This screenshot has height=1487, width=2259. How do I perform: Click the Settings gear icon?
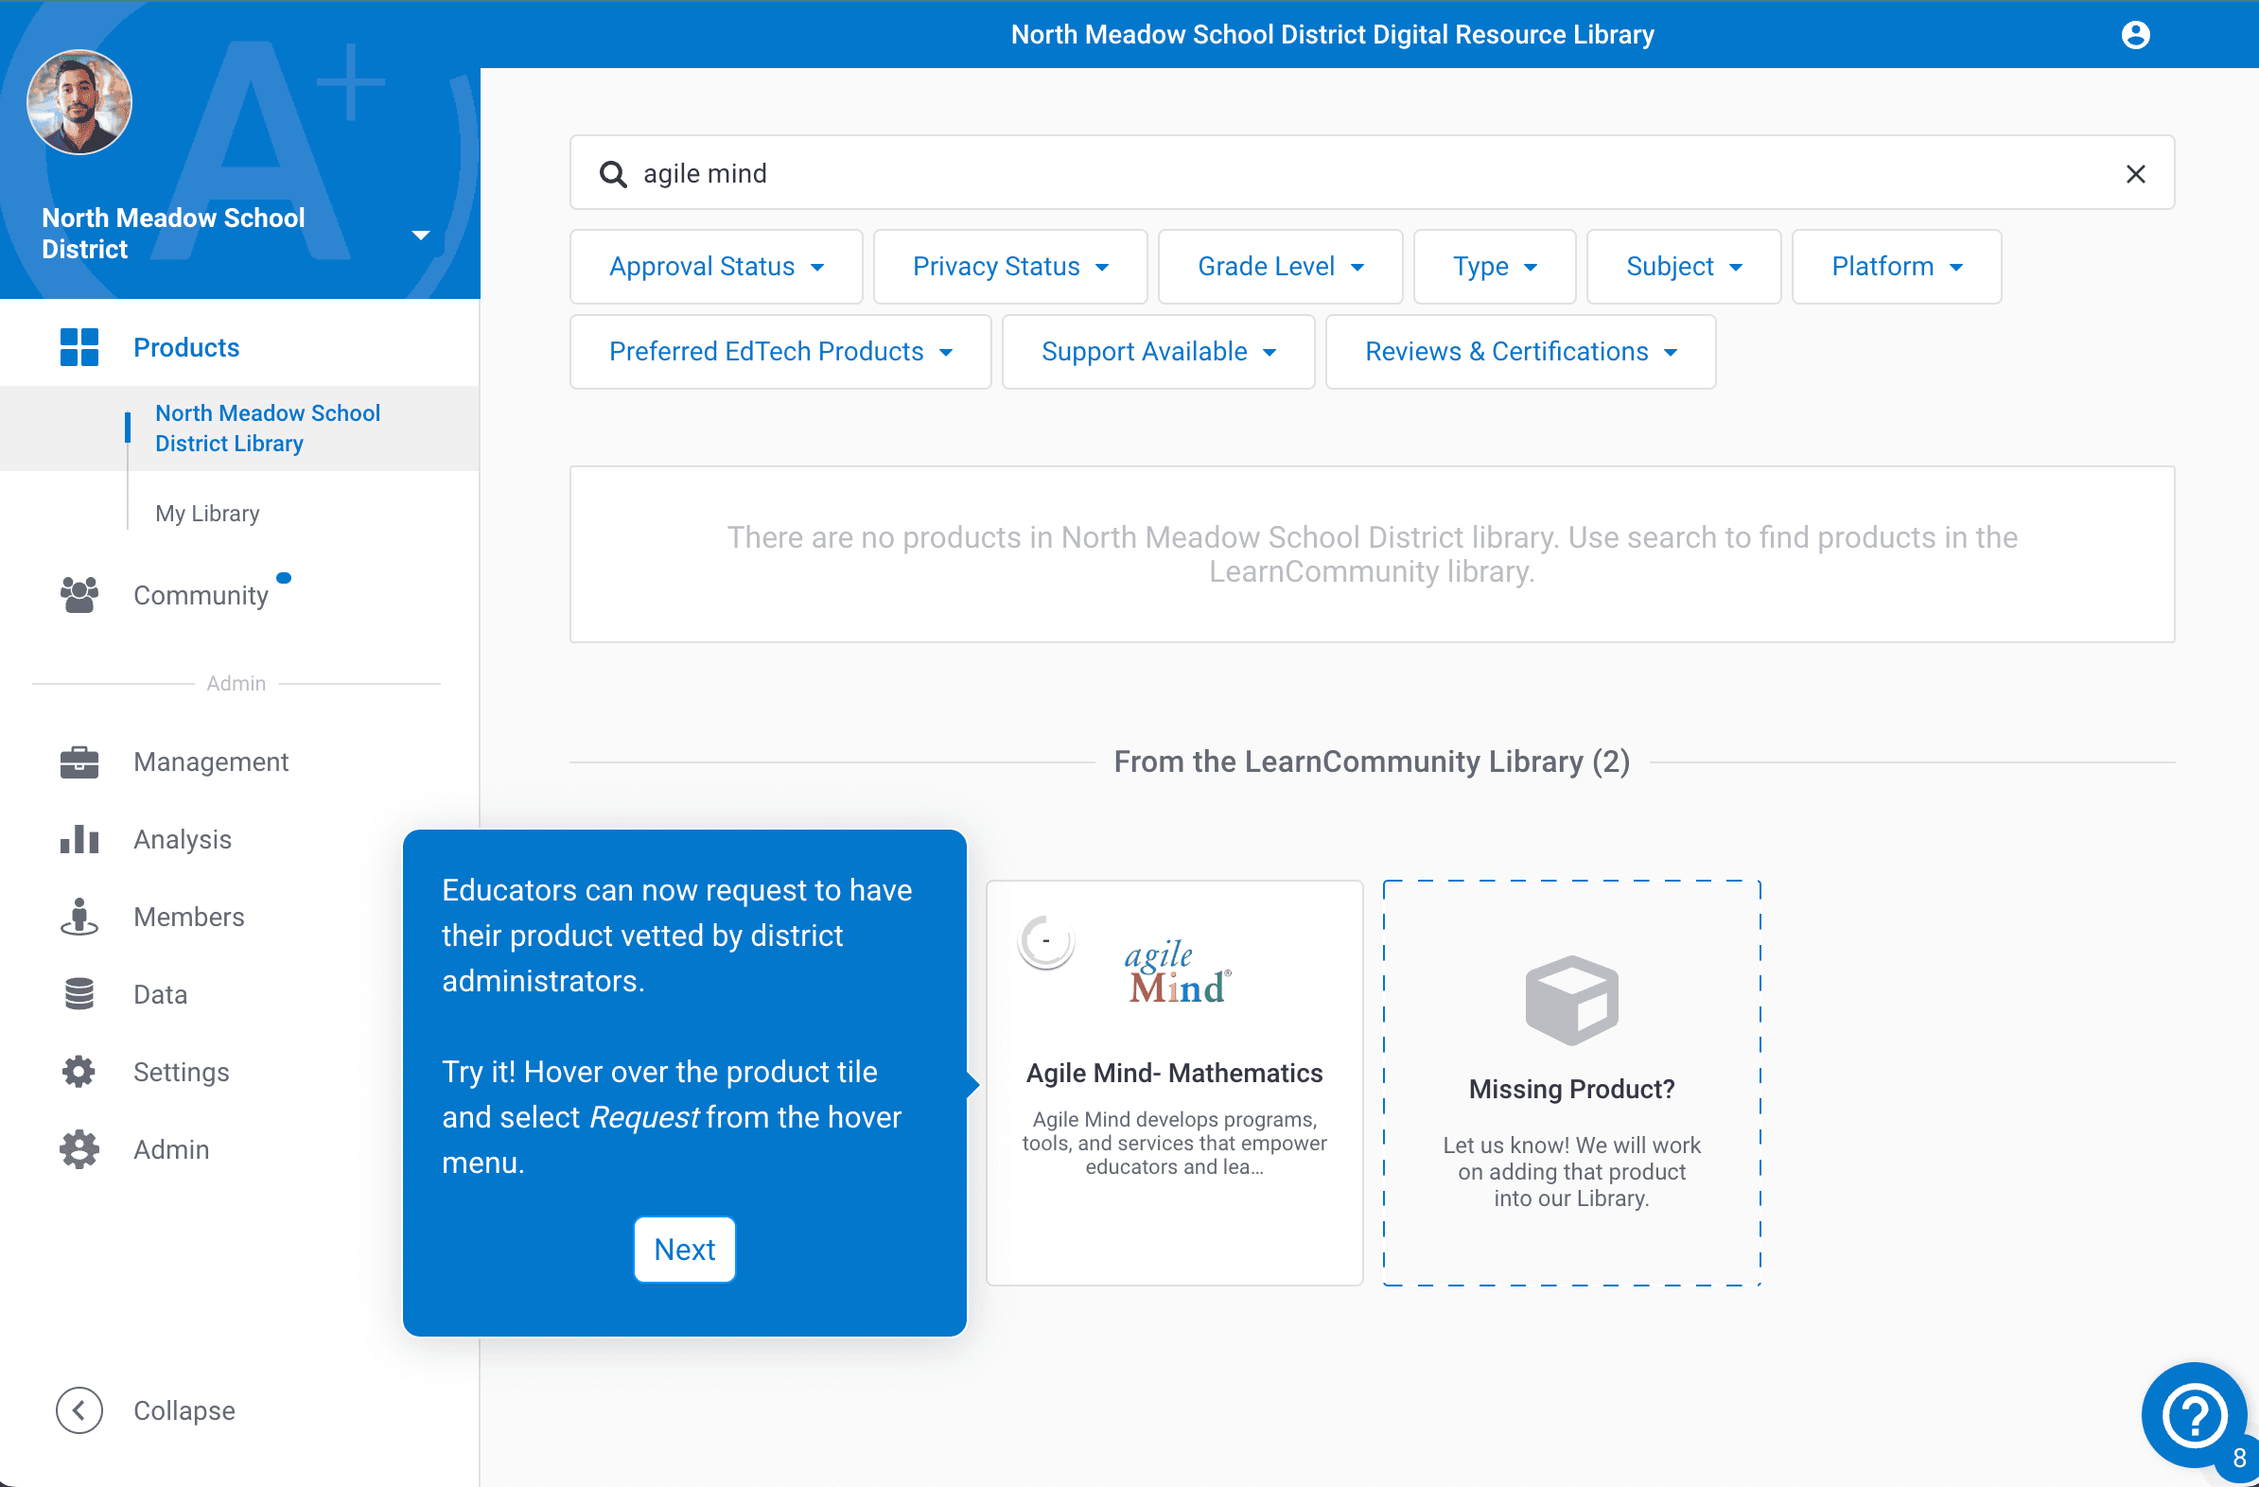coord(79,1072)
